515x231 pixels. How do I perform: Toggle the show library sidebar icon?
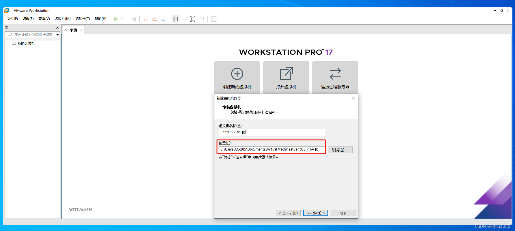pos(175,19)
